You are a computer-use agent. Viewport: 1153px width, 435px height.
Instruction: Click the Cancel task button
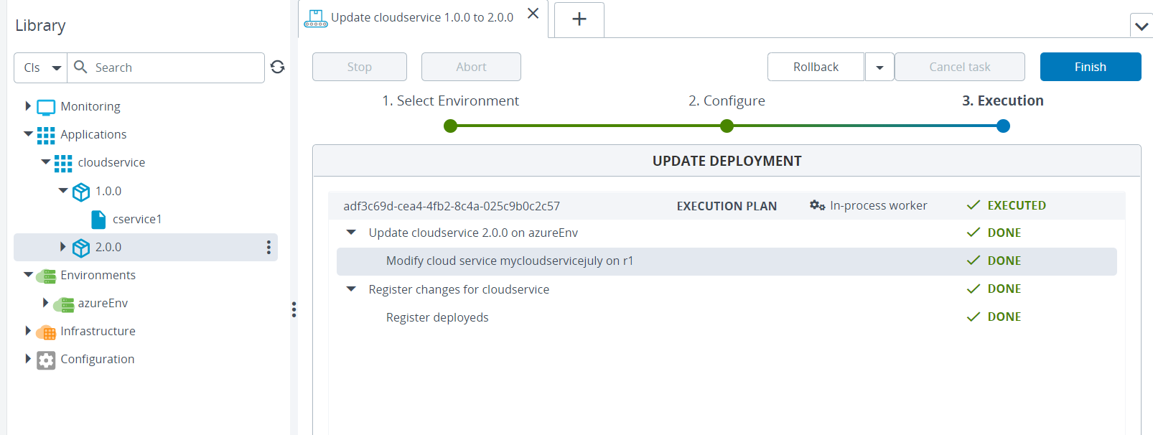point(960,67)
